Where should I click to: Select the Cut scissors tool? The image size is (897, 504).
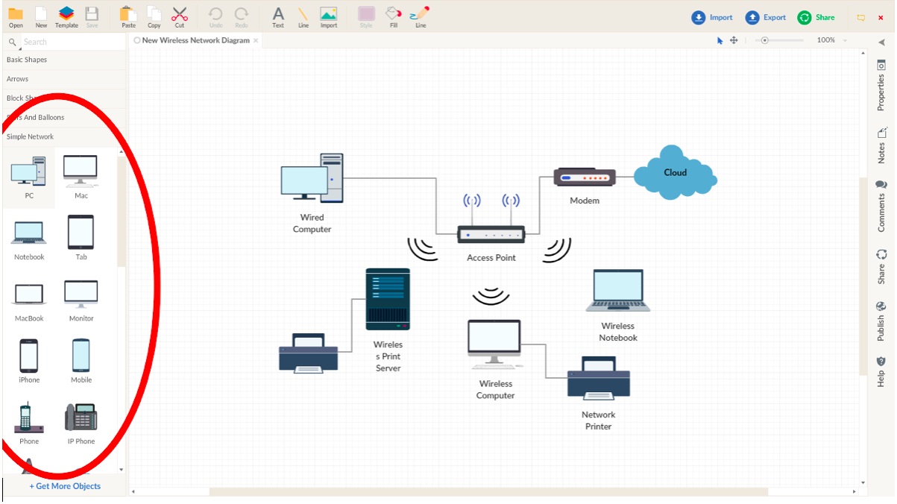pos(179,15)
